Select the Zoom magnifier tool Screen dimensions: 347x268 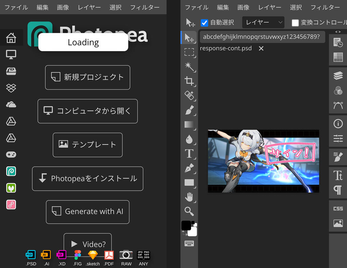[189, 211]
